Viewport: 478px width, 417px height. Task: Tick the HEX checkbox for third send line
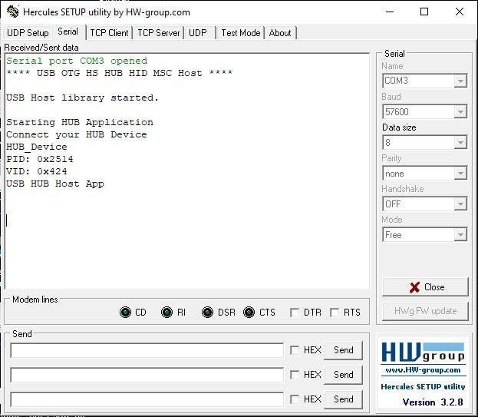[x=294, y=399]
